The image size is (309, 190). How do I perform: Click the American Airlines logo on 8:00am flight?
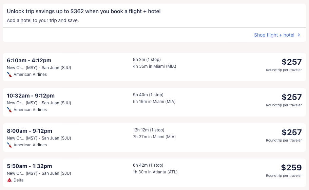(x=9, y=145)
